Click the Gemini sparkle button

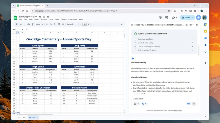199,17
